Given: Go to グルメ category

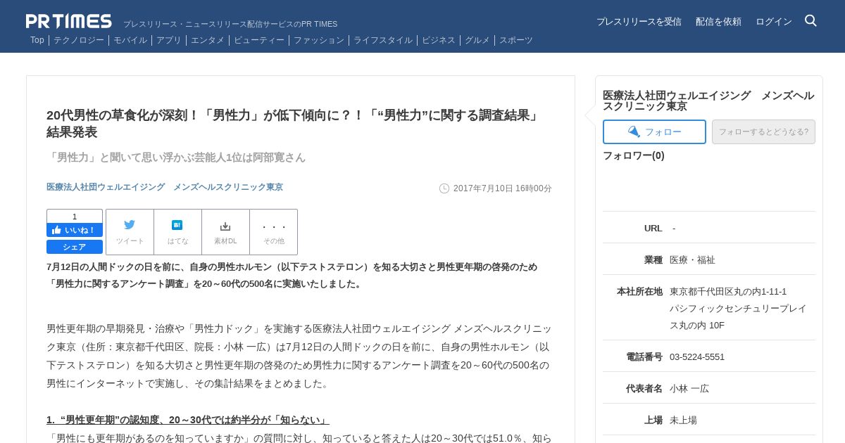Looking at the screenshot, I should pos(477,40).
